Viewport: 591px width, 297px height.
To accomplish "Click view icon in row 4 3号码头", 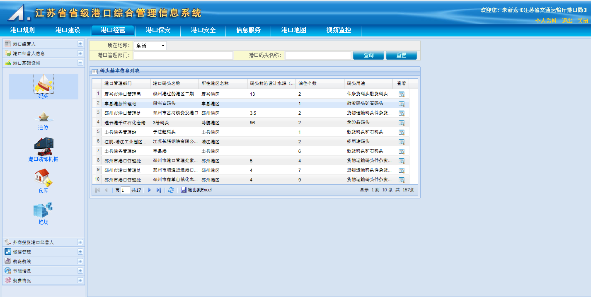I will (401, 123).
